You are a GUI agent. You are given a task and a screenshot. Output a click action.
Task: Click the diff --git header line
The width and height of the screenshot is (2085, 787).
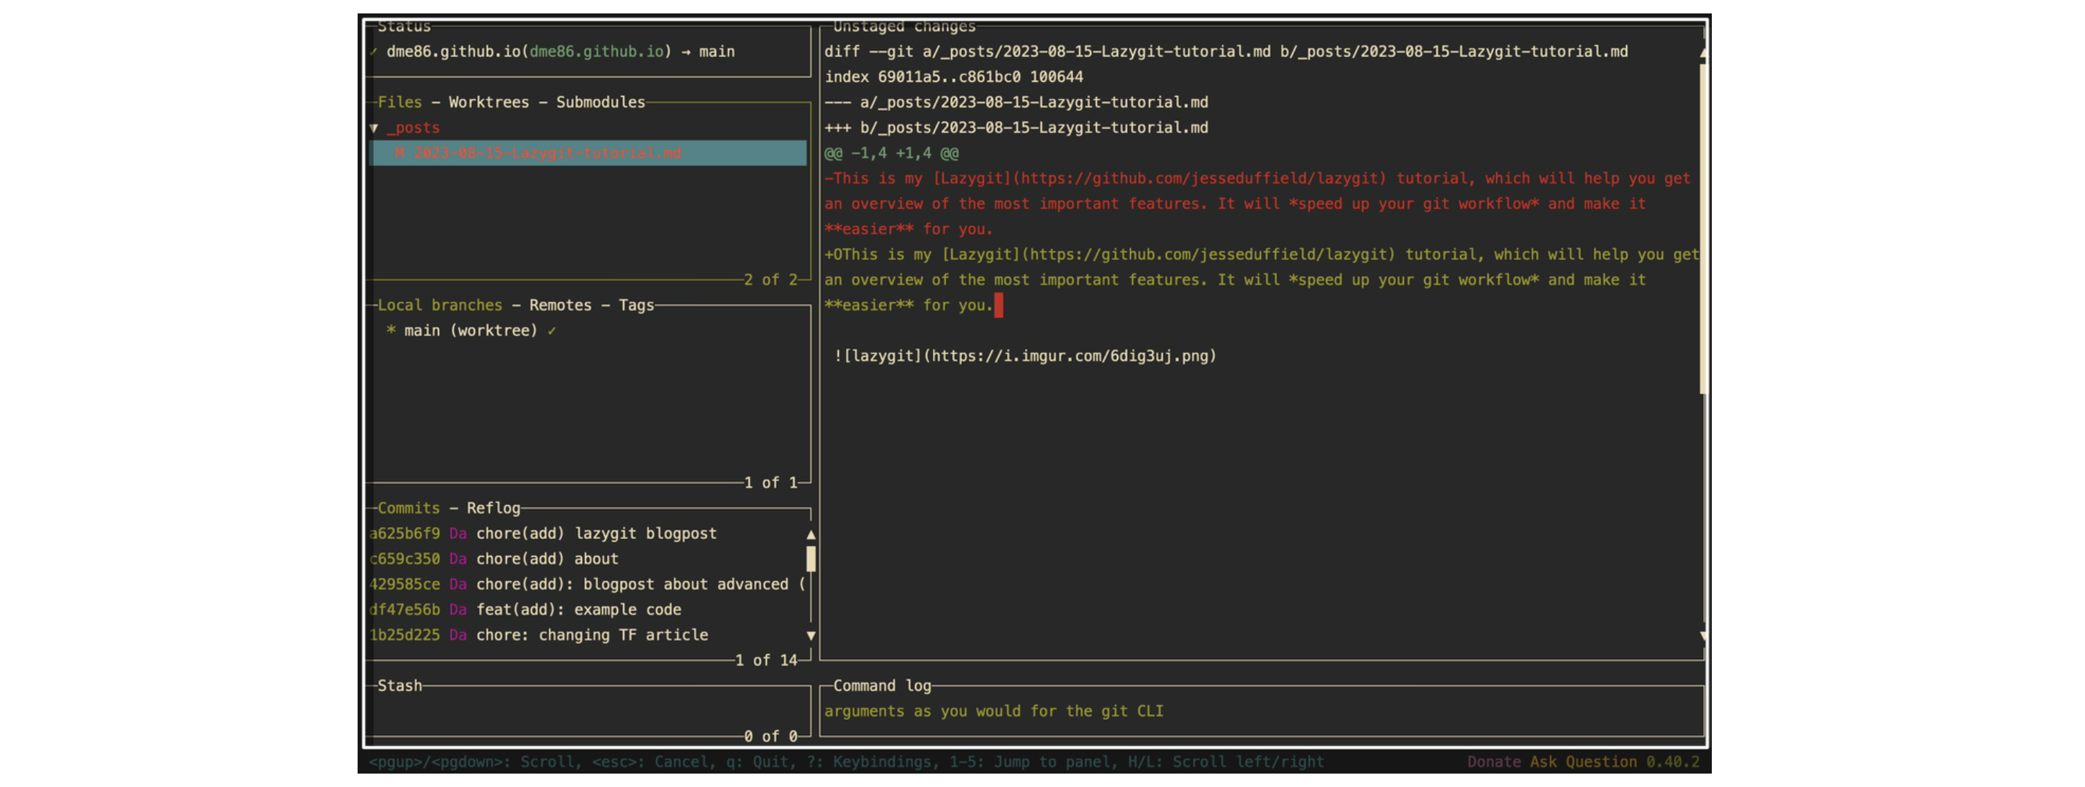coord(1226,52)
